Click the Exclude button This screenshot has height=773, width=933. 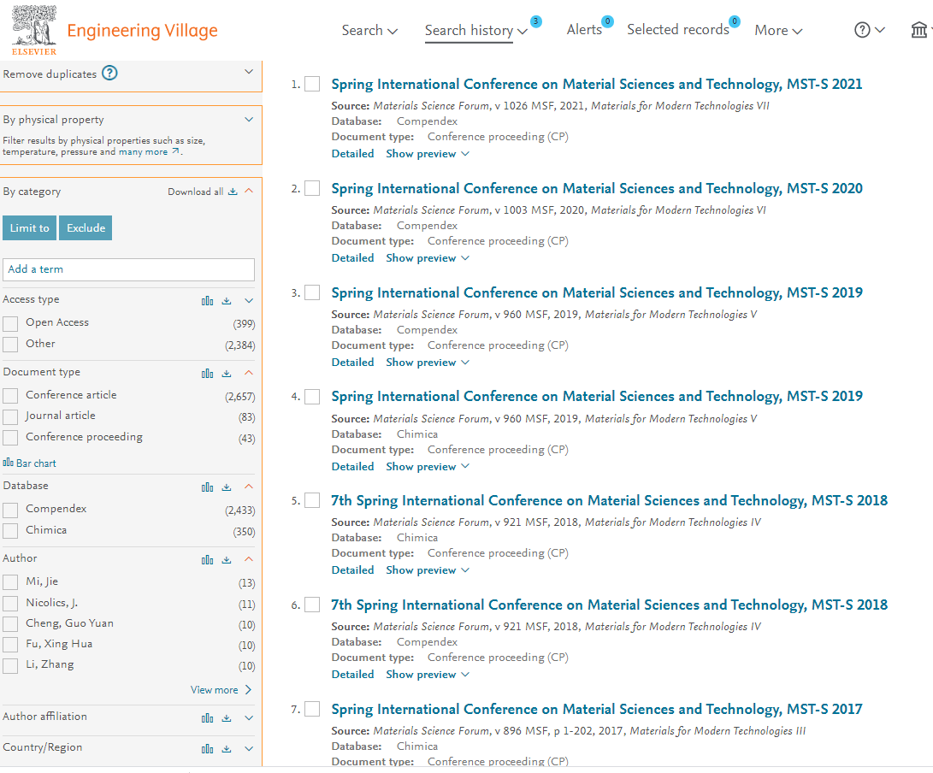tap(86, 228)
